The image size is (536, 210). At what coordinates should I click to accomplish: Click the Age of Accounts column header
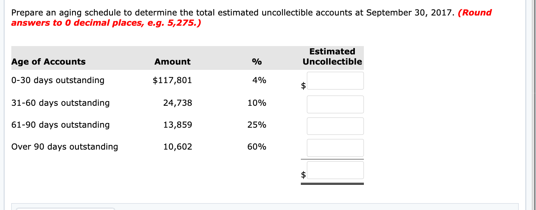click(49, 62)
